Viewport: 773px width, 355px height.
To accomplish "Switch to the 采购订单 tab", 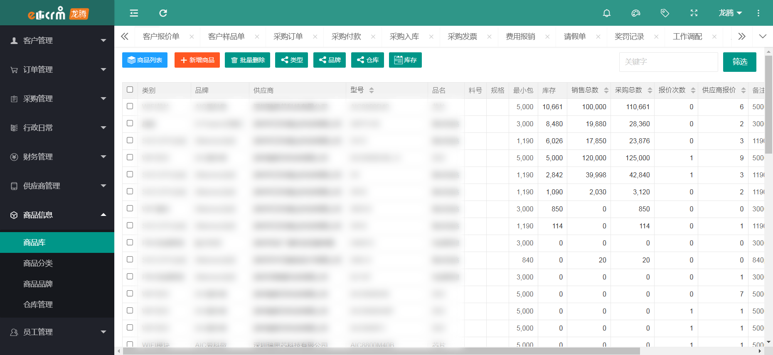I will click(x=288, y=37).
